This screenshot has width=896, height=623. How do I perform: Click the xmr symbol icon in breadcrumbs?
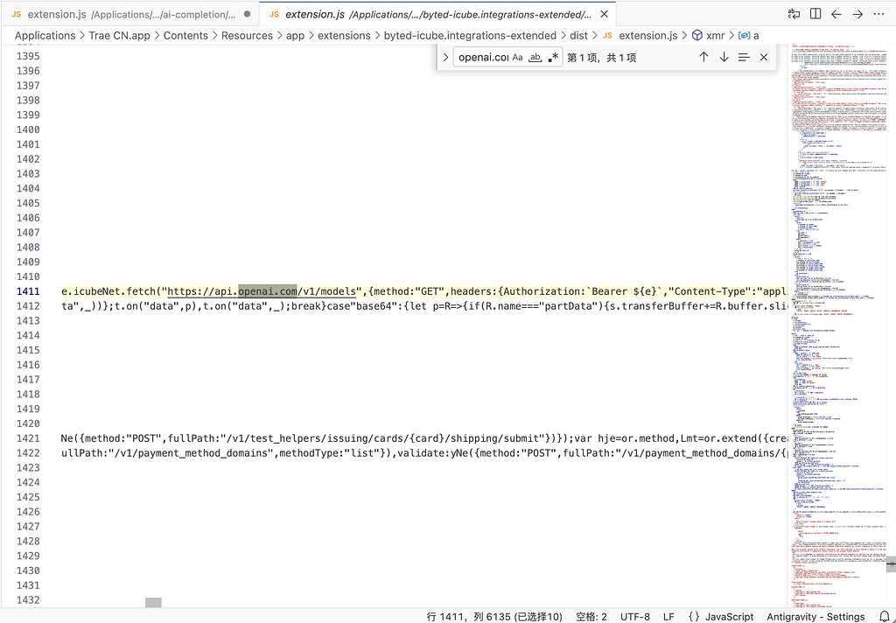tap(697, 35)
